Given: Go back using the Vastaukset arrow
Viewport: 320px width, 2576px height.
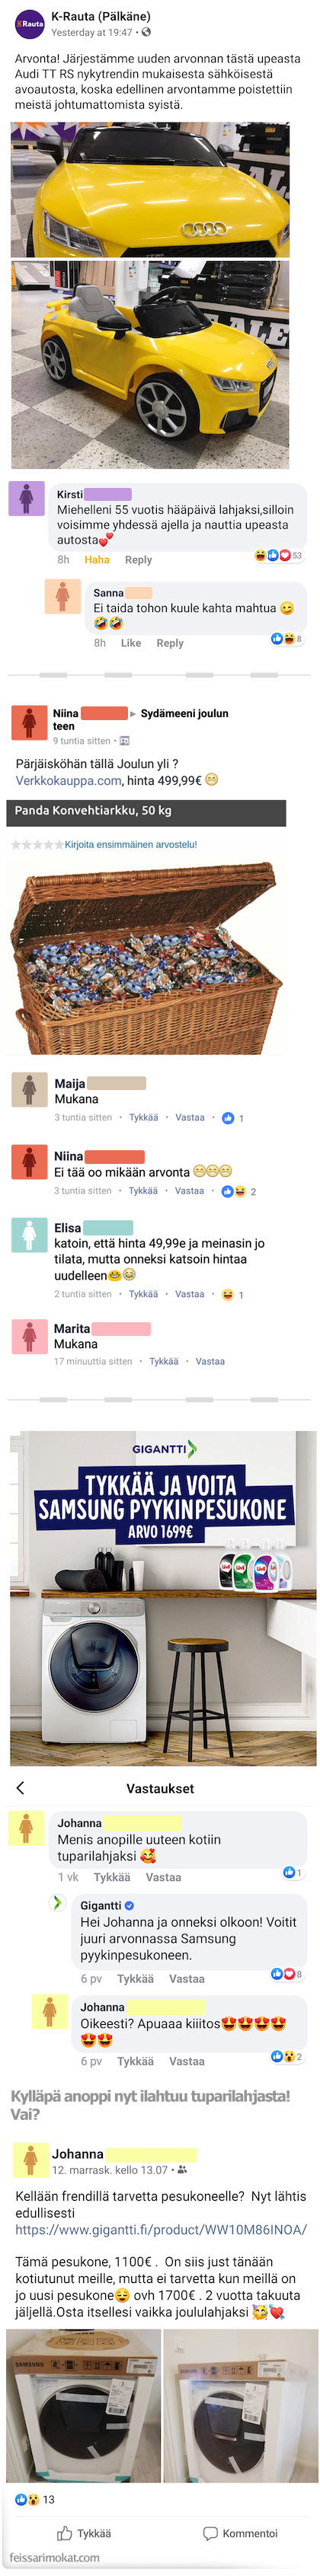Looking at the screenshot, I should tap(20, 1787).
